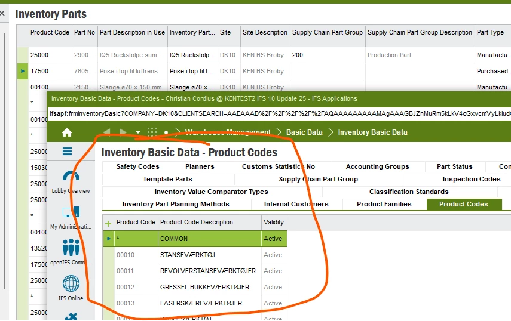Click Site Description column header
Viewport: 511px width, 321px height.
pos(265,33)
